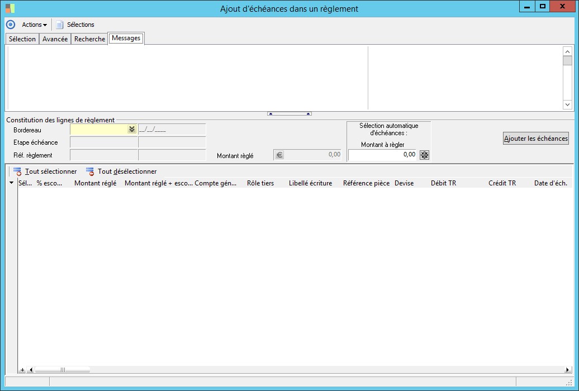Click the gear icon next to Montant à régler
The height and width of the screenshot is (391, 579).
424,155
